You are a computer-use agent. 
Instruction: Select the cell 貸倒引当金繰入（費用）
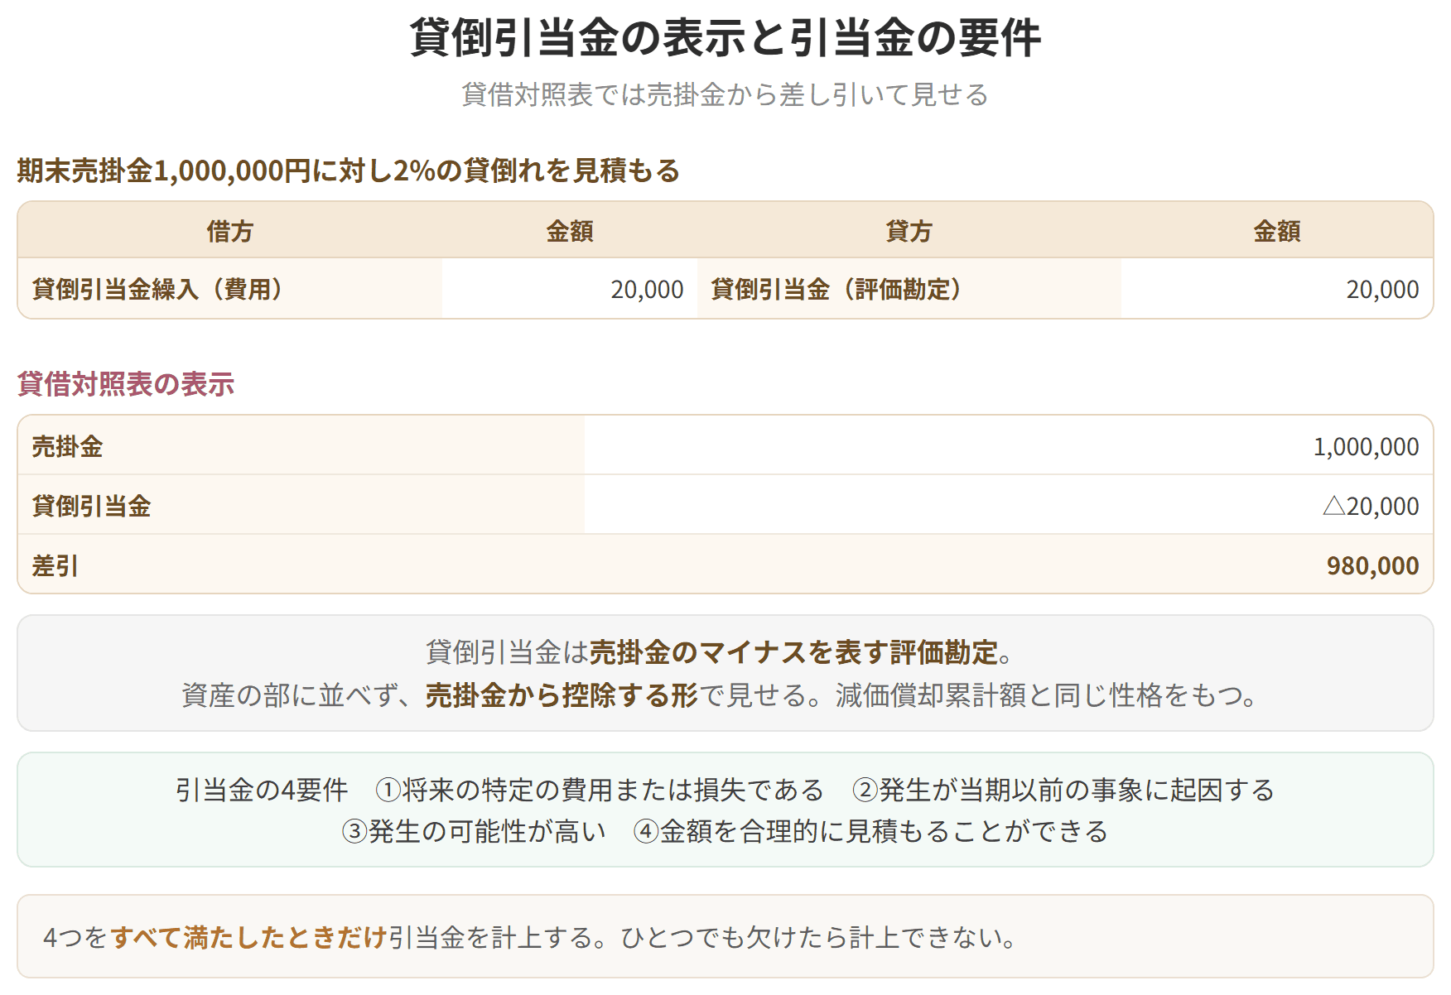pos(230,289)
